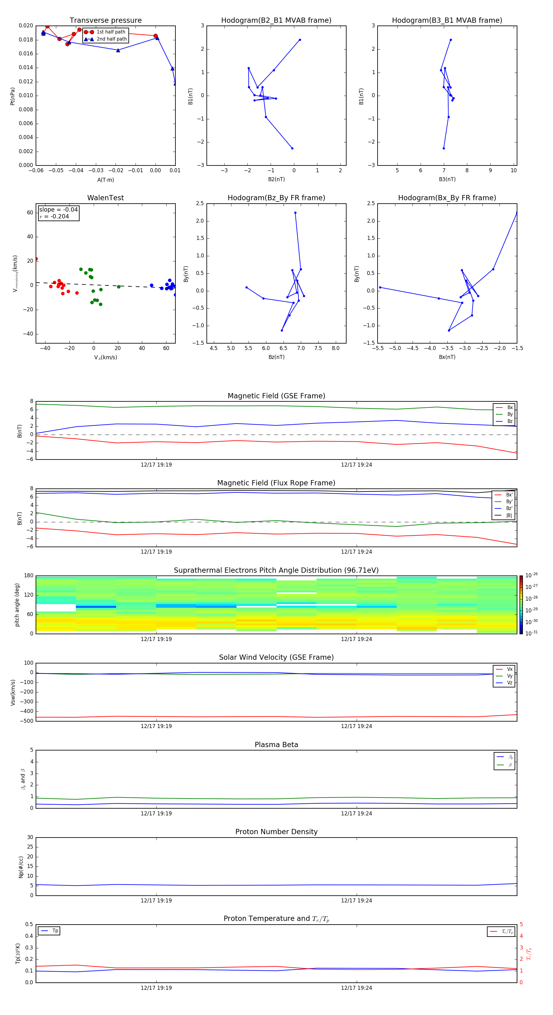The height and width of the screenshot is (1015, 553).
Task: Click the Hodogram(B3_B1 MVAB frame) title
Action: (x=447, y=21)
